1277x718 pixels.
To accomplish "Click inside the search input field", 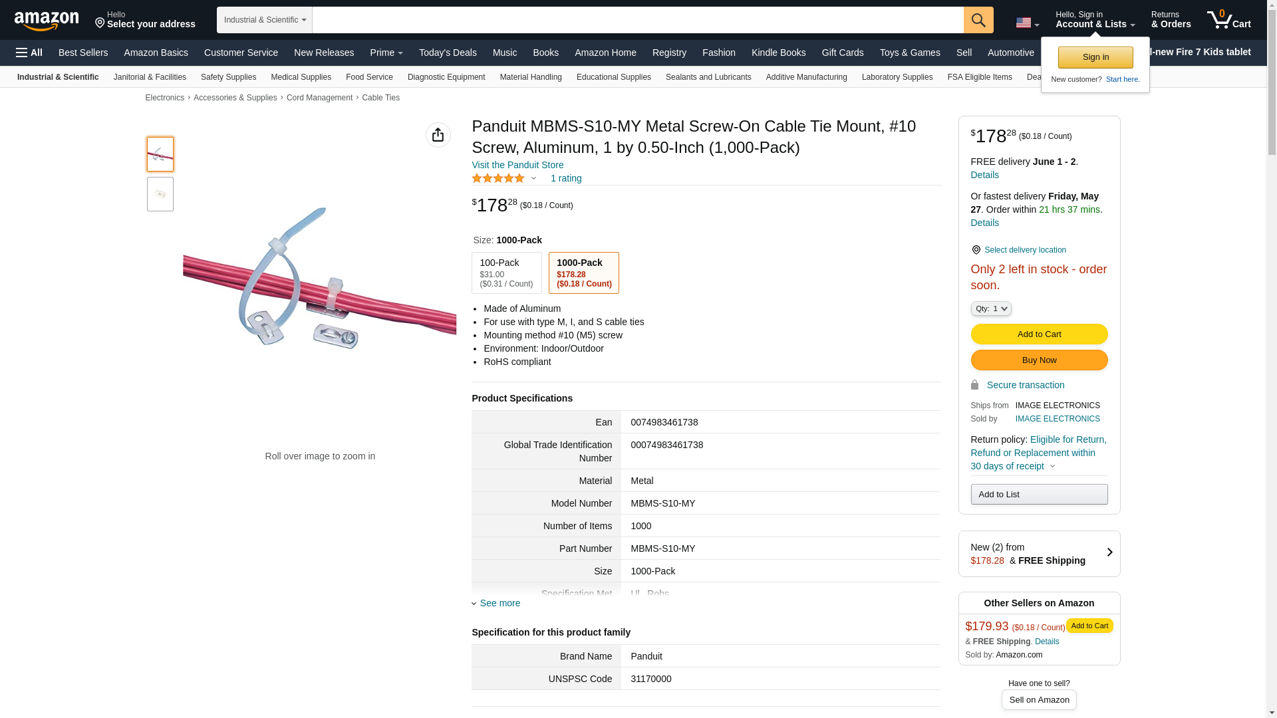I will click(x=637, y=20).
